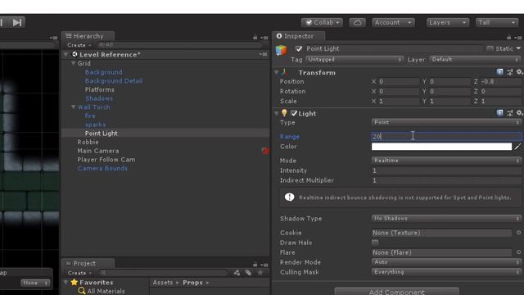Image resolution: width=524 pixels, height=295 pixels.
Task: Collapse the Transform component
Action: [x=277, y=72]
